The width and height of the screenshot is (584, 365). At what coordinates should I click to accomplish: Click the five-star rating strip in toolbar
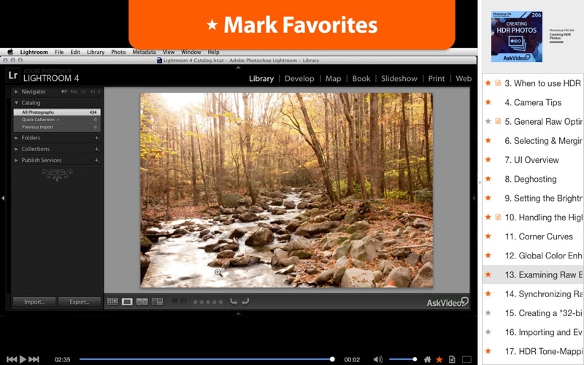(x=208, y=301)
